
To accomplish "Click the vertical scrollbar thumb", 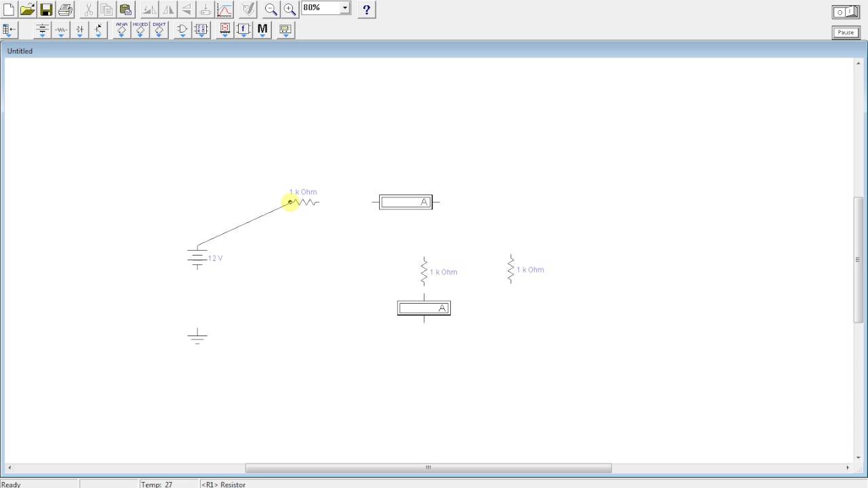I will (x=858, y=260).
